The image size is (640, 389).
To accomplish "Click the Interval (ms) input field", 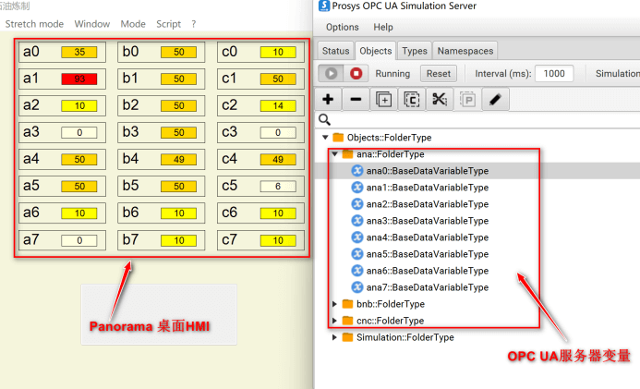I will (x=554, y=73).
